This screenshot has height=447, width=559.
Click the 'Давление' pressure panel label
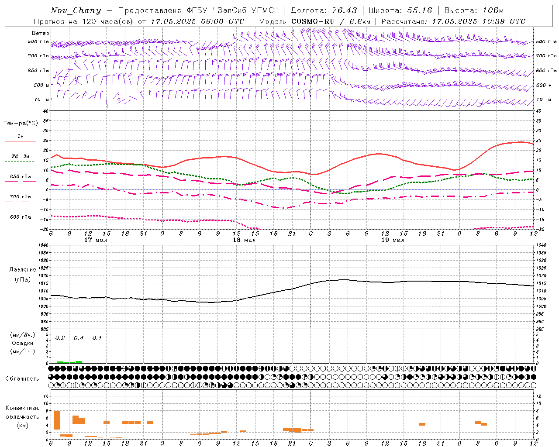[x=23, y=270]
